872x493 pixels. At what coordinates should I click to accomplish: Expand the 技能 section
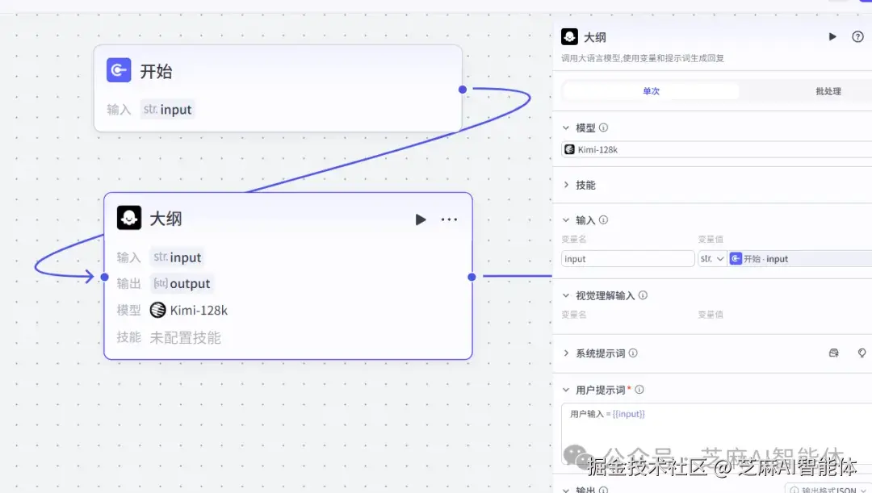[580, 184]
